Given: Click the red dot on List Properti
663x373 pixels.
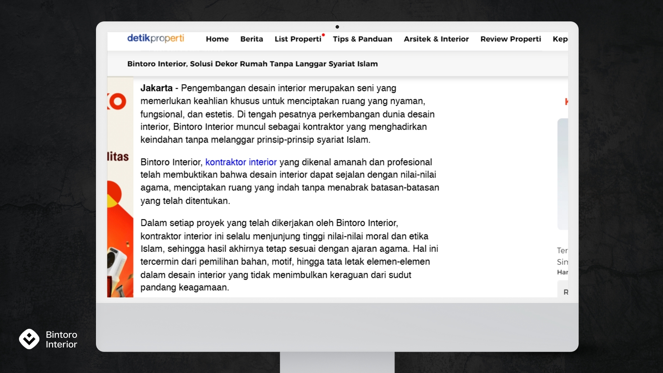Looking at the screenshot, I should 323,35.
